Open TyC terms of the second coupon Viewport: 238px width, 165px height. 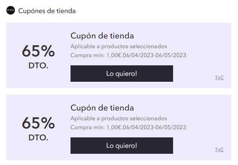pyautogui.click(x=219, y=150)
